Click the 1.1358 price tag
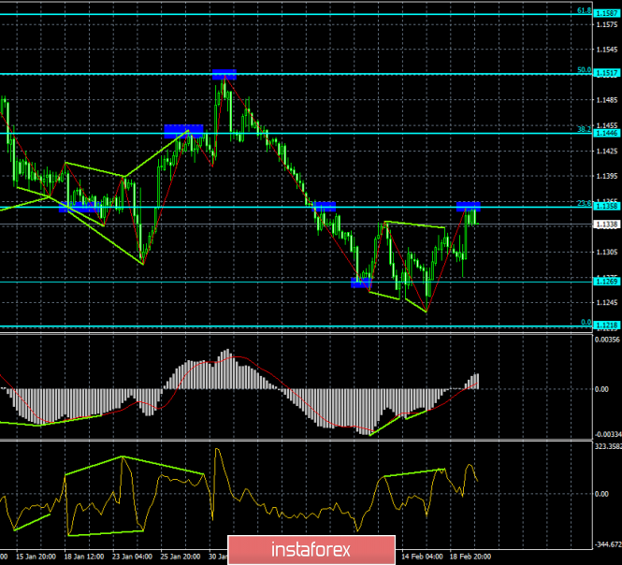Image resolution: width=622 pixels, height=565 pixels. [x=607, y=207]
